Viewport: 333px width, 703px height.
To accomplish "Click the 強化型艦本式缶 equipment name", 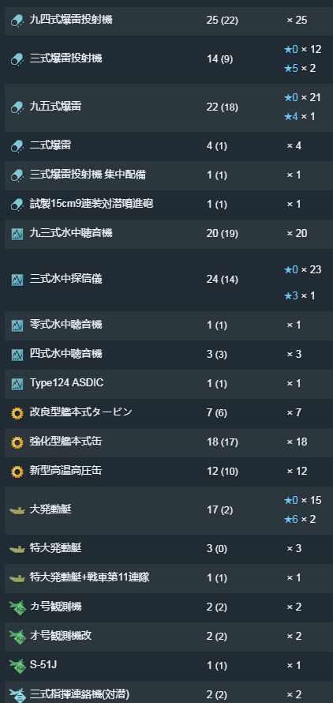I will click(x=65, y=442).
